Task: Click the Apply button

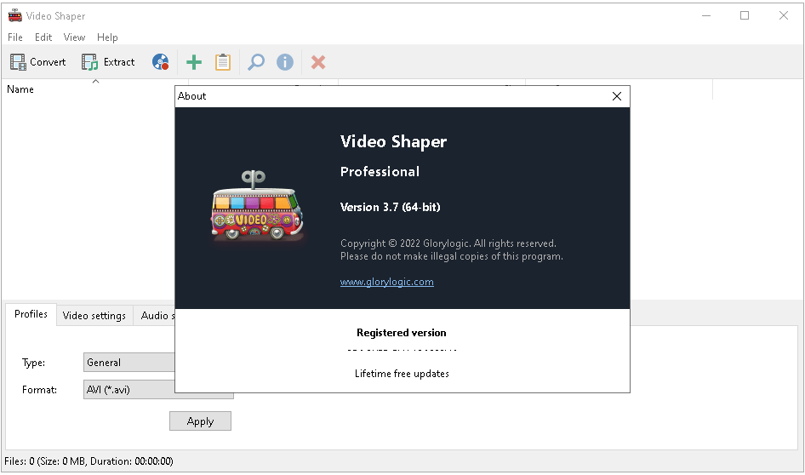Action: coord(200,421)
